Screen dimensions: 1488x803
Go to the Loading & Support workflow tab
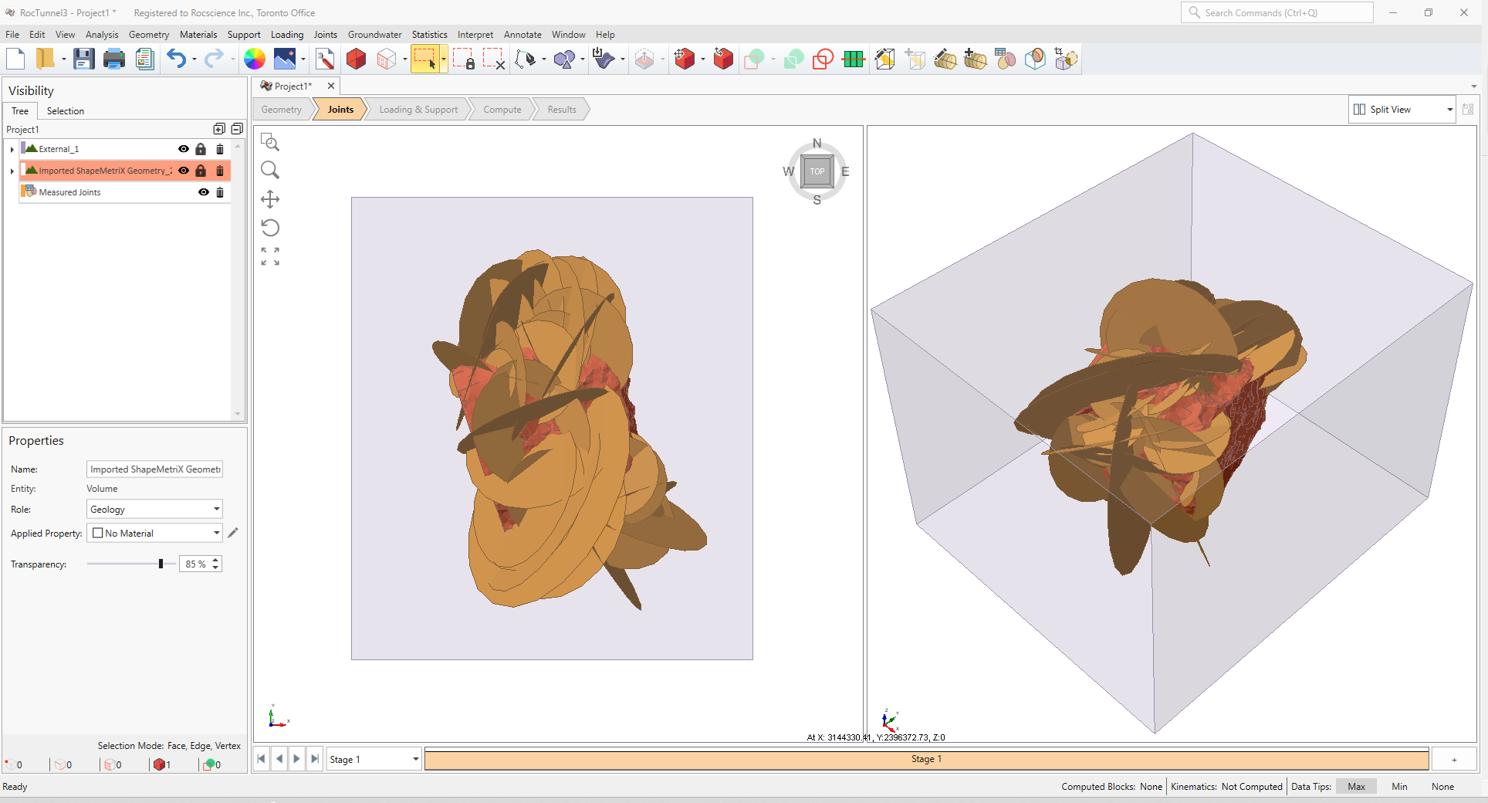[418, 110]
